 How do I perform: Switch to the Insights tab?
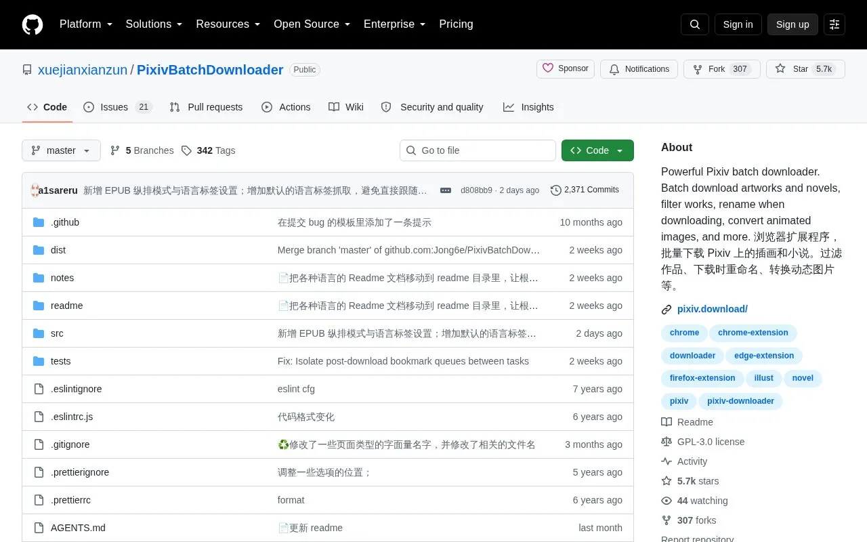pyautogui.click(x=528, y=107)
